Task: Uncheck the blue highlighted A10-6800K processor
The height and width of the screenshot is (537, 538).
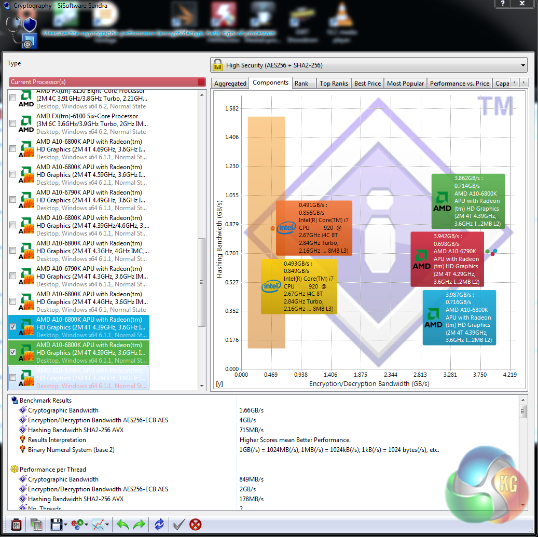Action: [13, 327]
